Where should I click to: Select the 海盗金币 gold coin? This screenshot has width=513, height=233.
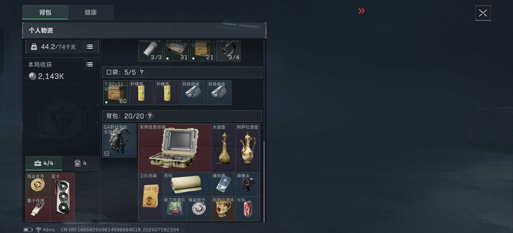[x=38, y=185]
